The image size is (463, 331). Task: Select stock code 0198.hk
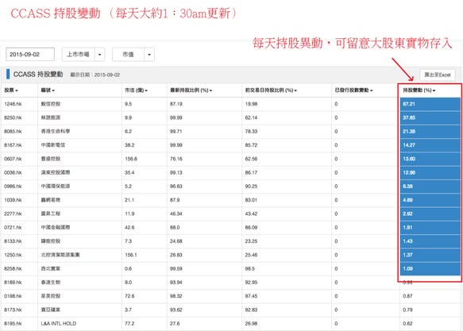pos(13,296)
